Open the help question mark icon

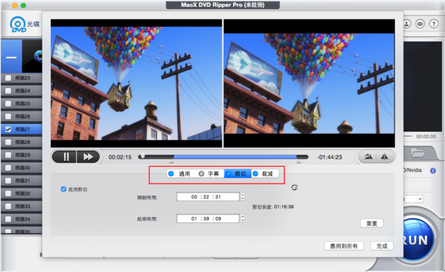click(x=433, y=24)
